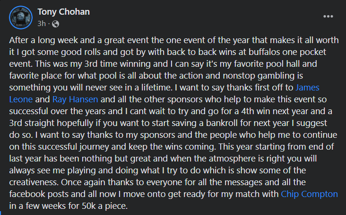346x215 pixels.
Task: Open the post's 3h timestamp link
Action: [42, 23]
